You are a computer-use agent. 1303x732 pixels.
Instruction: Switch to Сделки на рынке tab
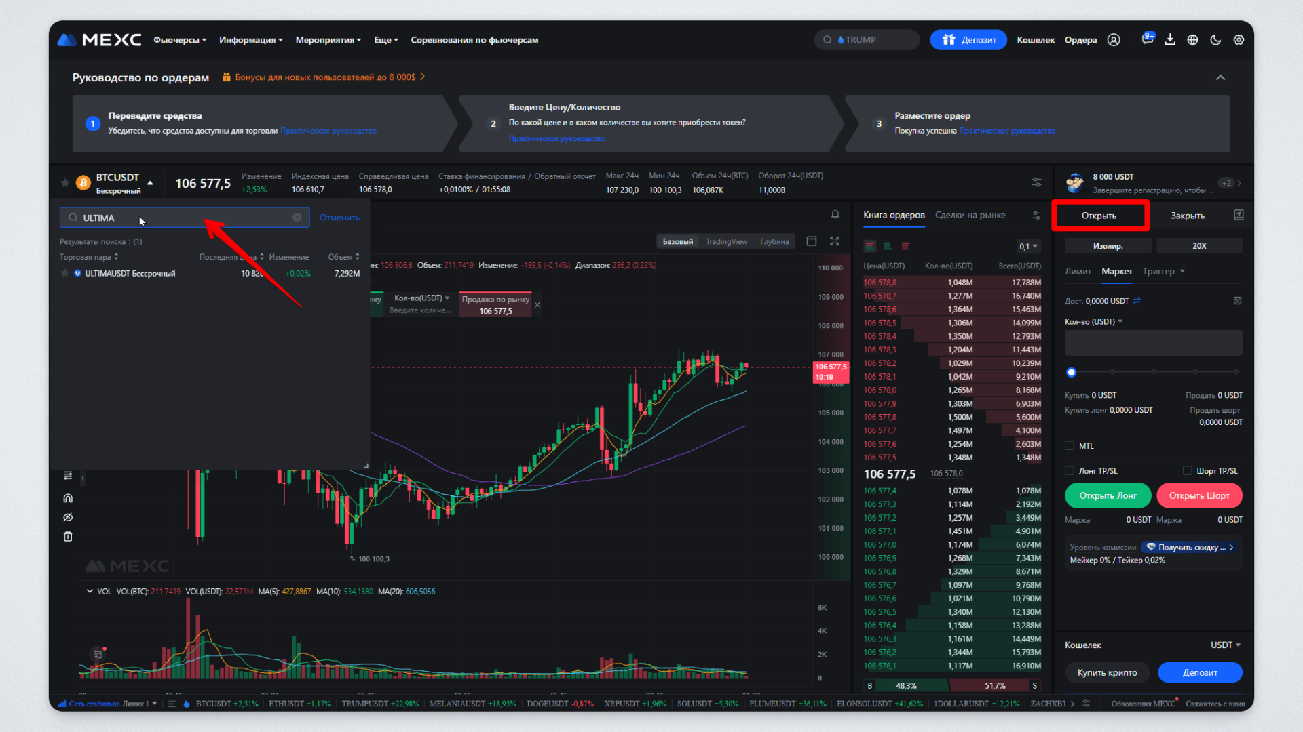point(970,215)
